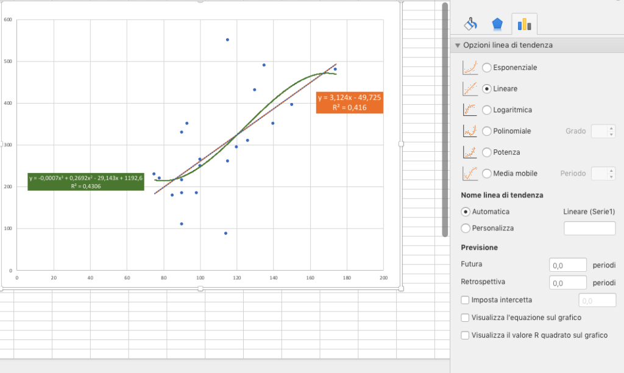Open the Effects pentagon tab
The image size is (624, 373).
coord(497,24)
